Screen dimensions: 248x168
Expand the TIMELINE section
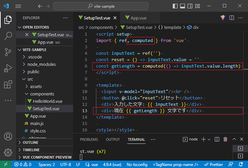(44, 150)
